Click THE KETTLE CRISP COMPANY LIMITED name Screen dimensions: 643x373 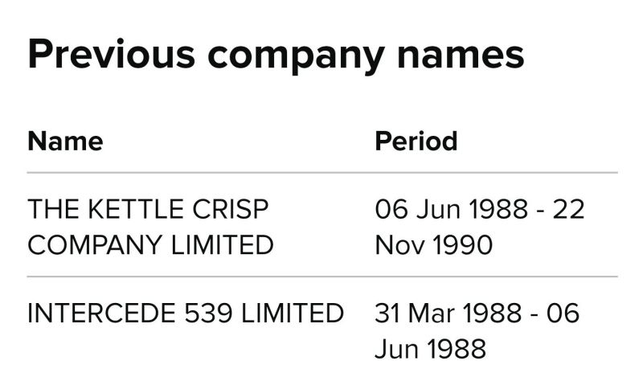point(150,227)
